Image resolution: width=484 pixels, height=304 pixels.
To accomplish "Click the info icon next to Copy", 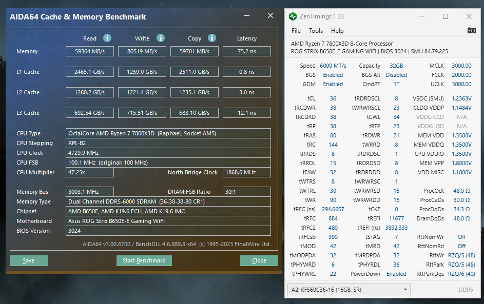I will [x=212, y=38].
